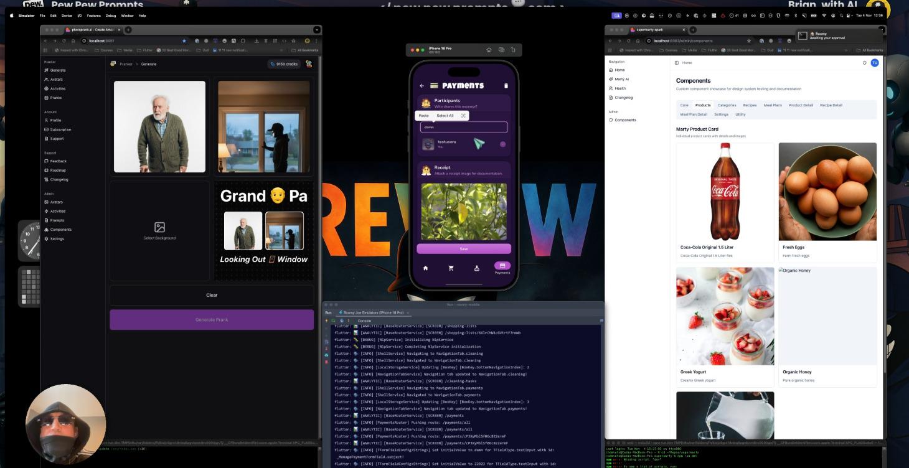The image size is (909, 468).
Task: Tap the expense name input field
Action: point(464,127)
